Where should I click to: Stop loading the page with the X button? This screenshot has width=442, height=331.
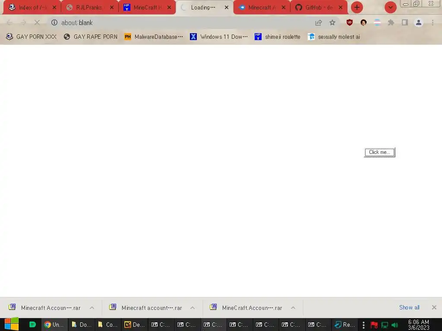click(x=37, y=22)
